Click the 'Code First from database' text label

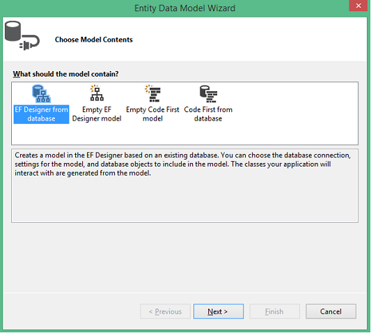pyautogui.click(x=208, y=114)
